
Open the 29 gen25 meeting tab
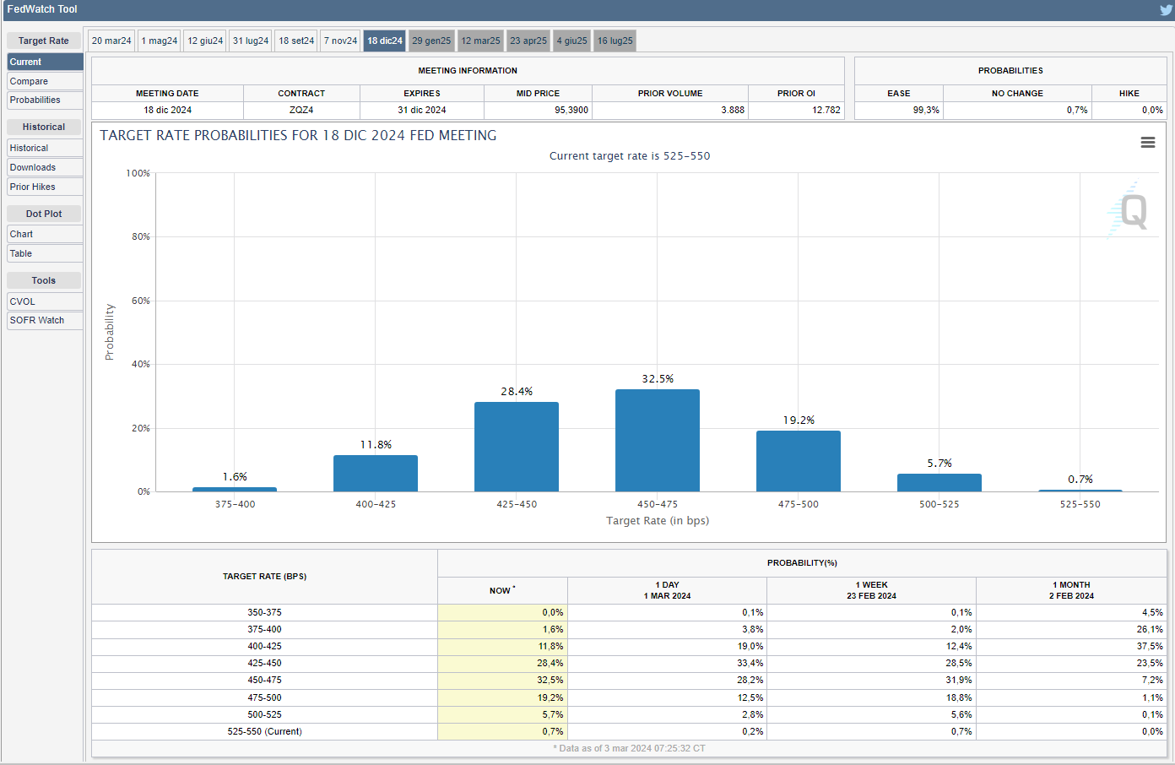pyautogui.click(x=431, y=41)
